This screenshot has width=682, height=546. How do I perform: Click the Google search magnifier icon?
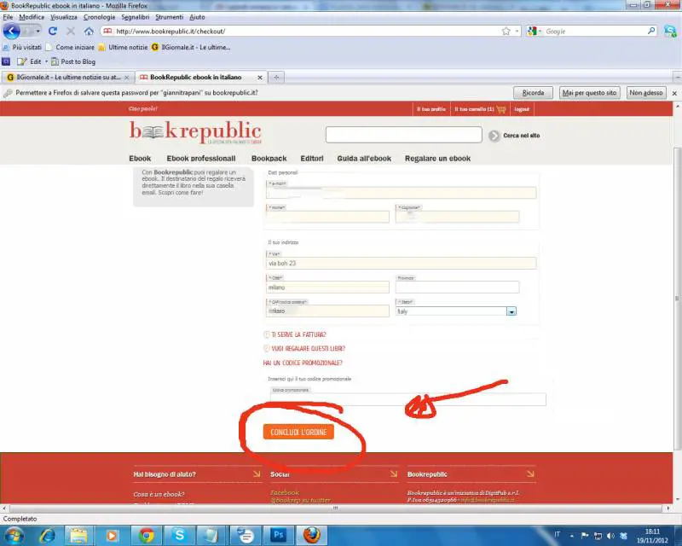pyautogui.click(x=651, y=31)
